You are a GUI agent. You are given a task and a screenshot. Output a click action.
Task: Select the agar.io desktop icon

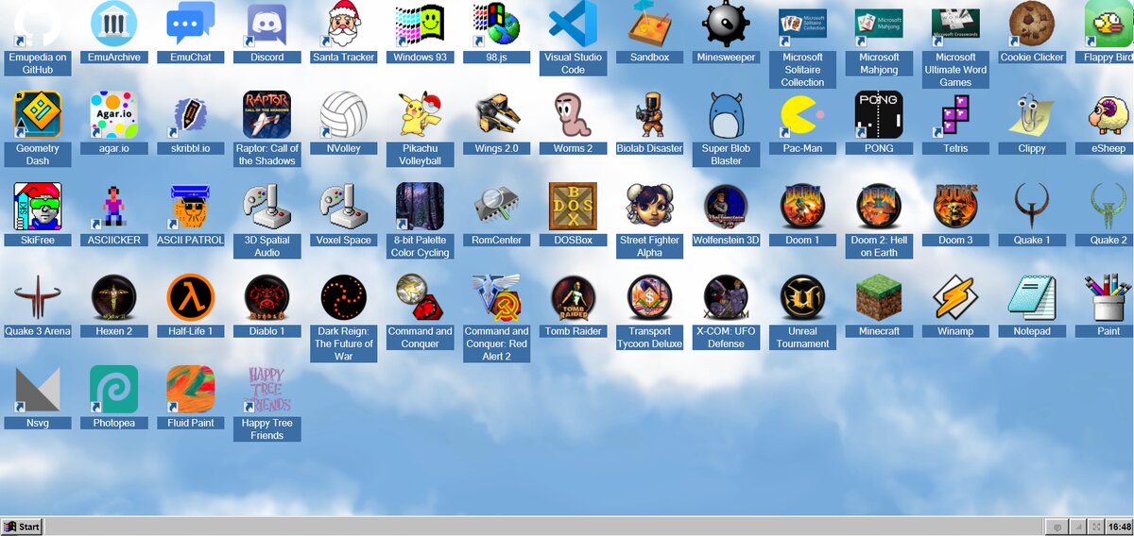coord(114,114)
